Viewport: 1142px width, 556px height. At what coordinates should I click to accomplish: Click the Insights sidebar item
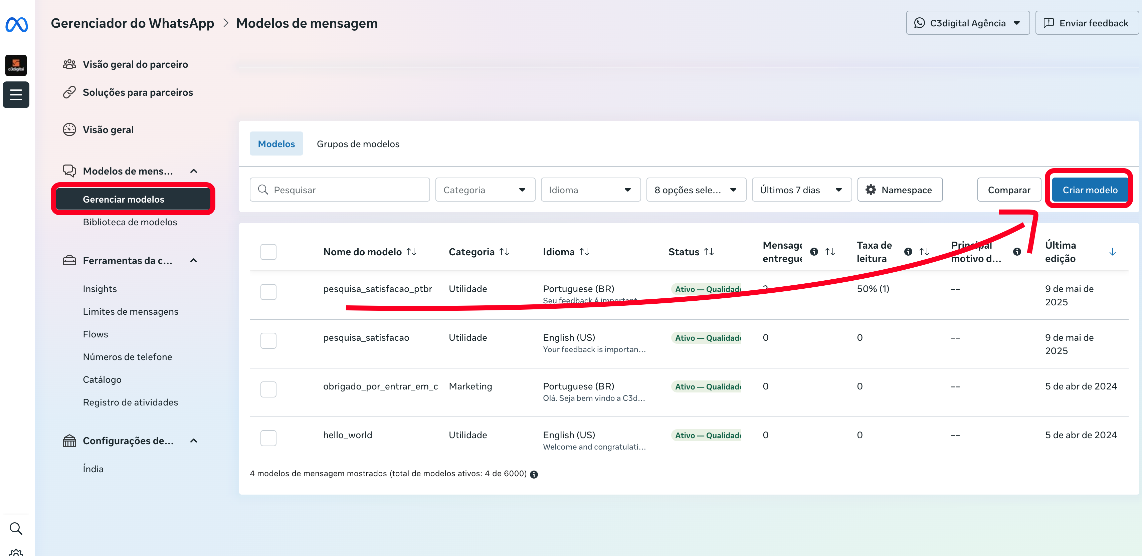point(99,288)
